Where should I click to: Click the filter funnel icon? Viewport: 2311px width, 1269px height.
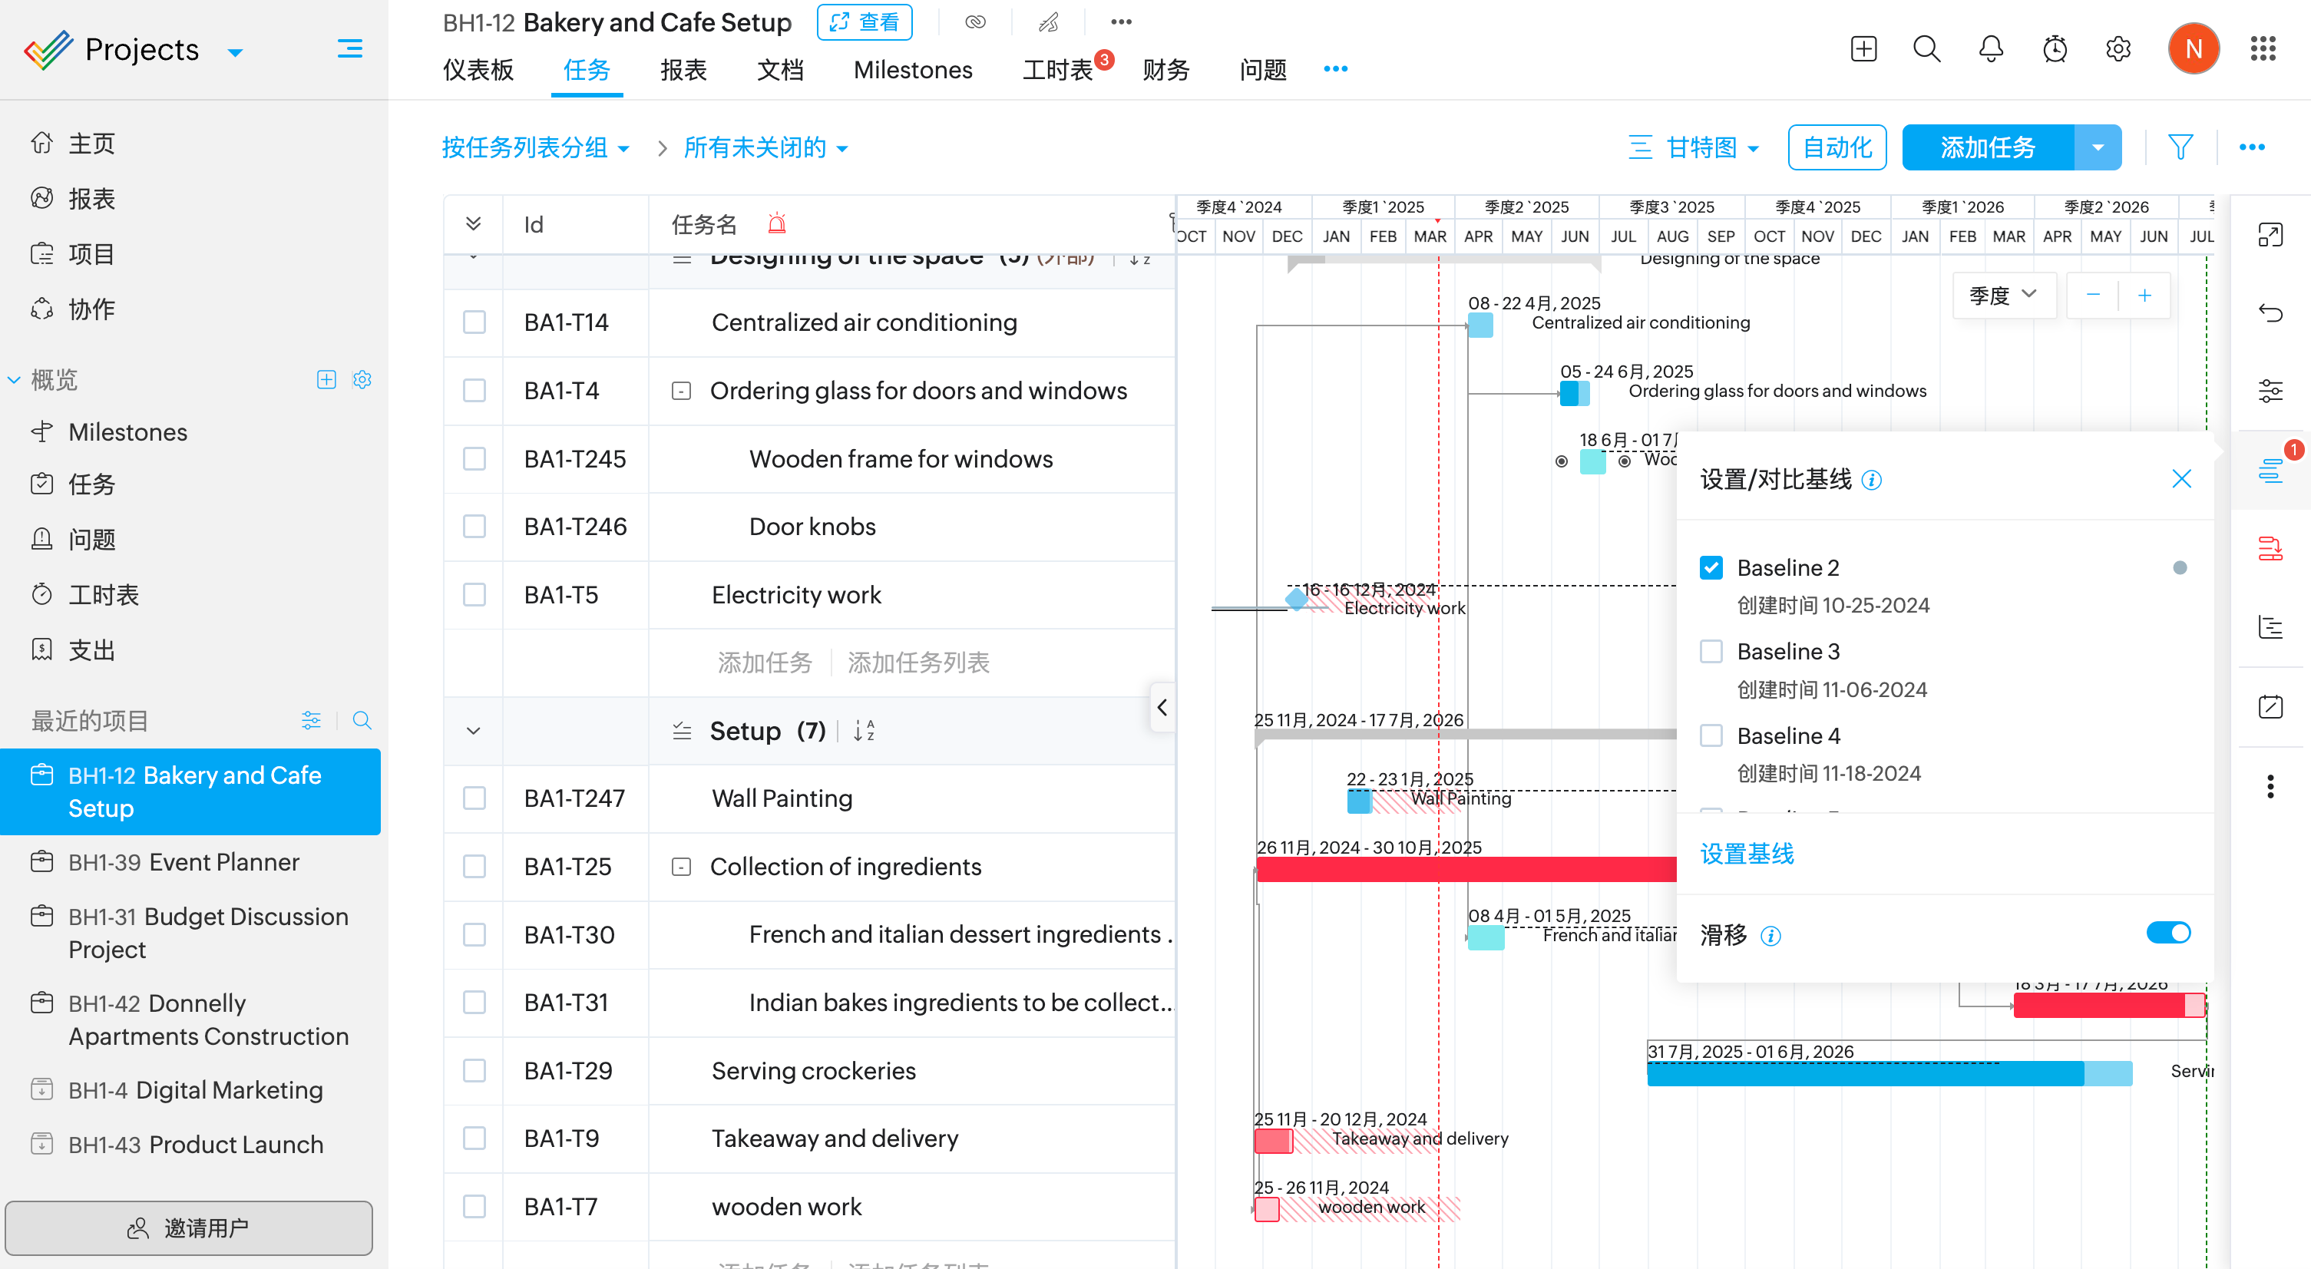[x=2180, y=147]
